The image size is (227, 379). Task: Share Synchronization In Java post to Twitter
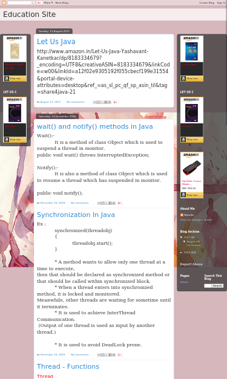[107, 355]
